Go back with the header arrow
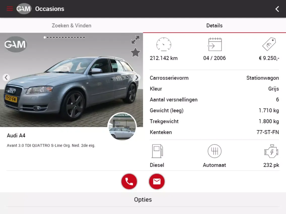Image resolution: width=286 pixels, height=214 pixels. (x=277, y=9)
